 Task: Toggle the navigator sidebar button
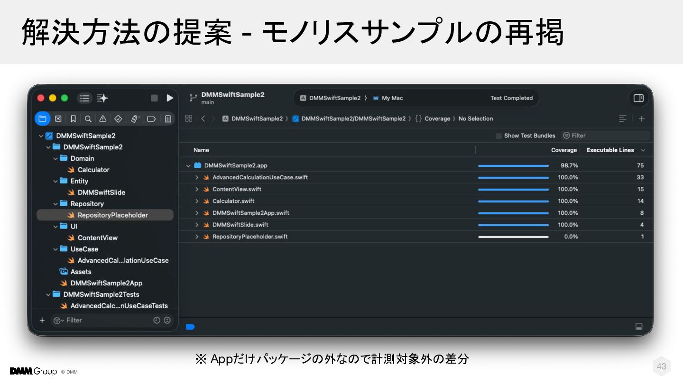point(84,98)
